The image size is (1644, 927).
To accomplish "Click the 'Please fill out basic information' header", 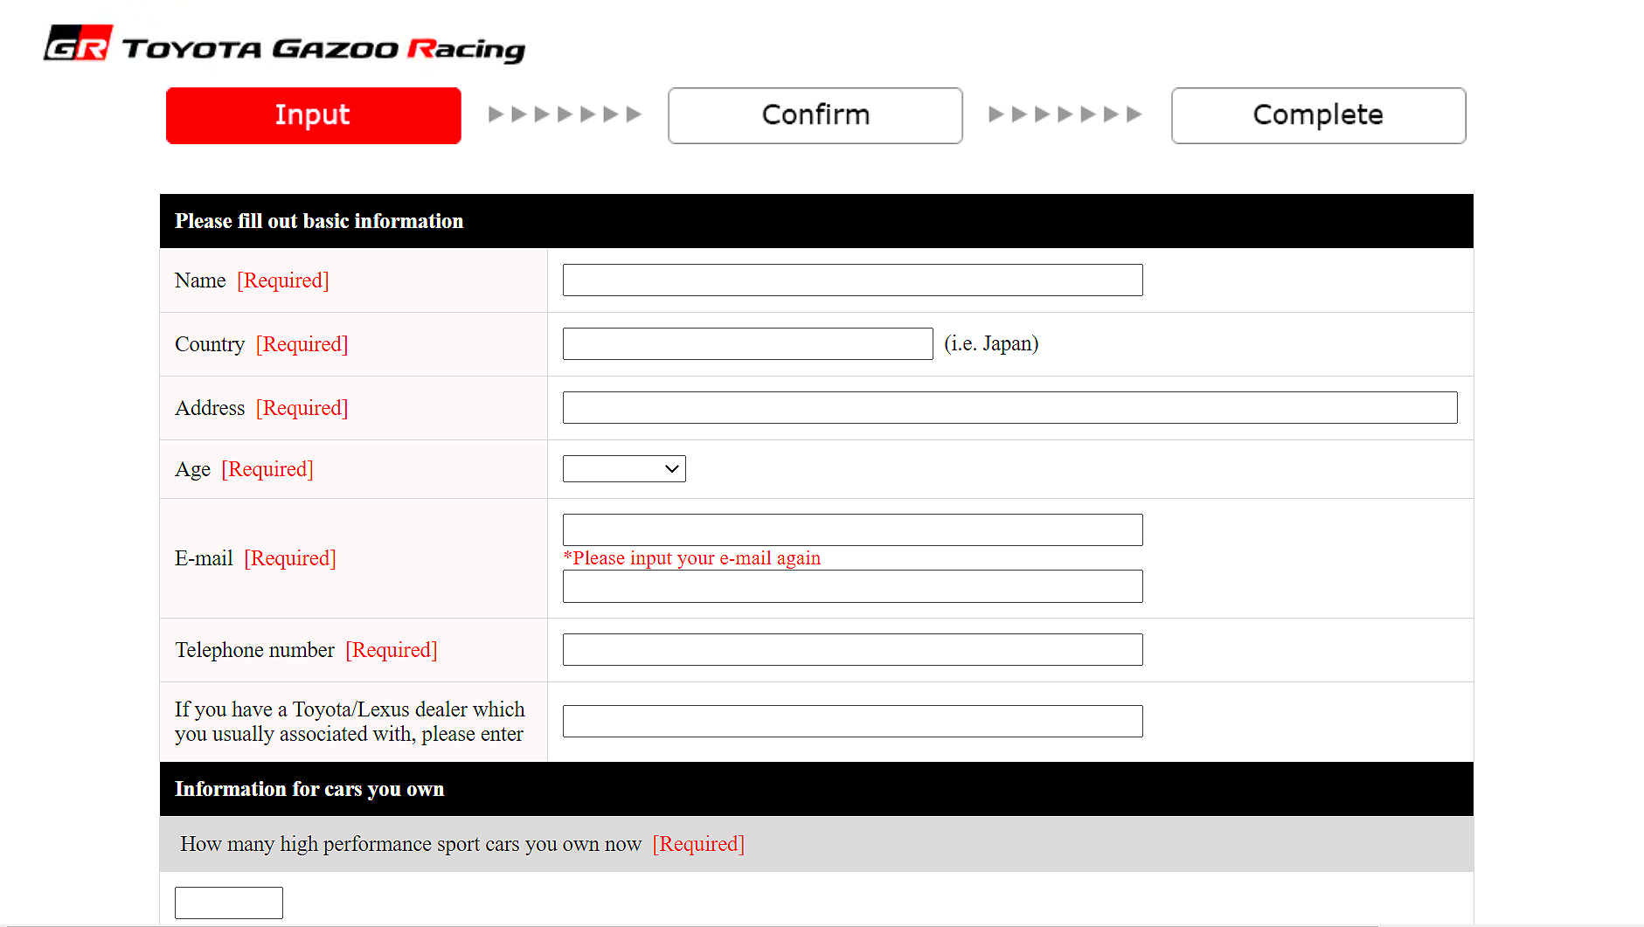I will pyautogui.click(x=319, y=221).
